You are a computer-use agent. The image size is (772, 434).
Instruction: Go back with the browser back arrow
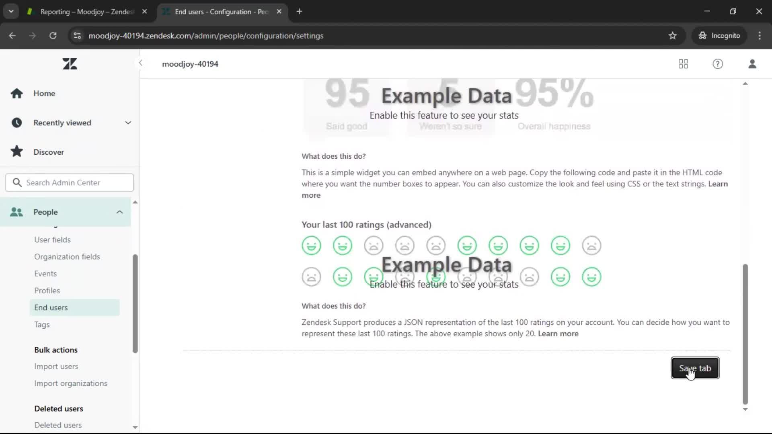(x=12, y=36)
